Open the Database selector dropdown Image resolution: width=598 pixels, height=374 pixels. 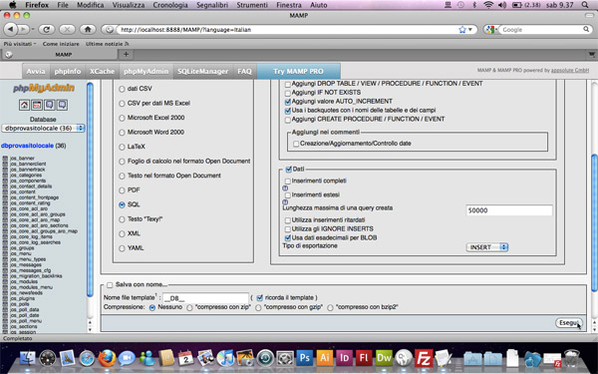43,129
